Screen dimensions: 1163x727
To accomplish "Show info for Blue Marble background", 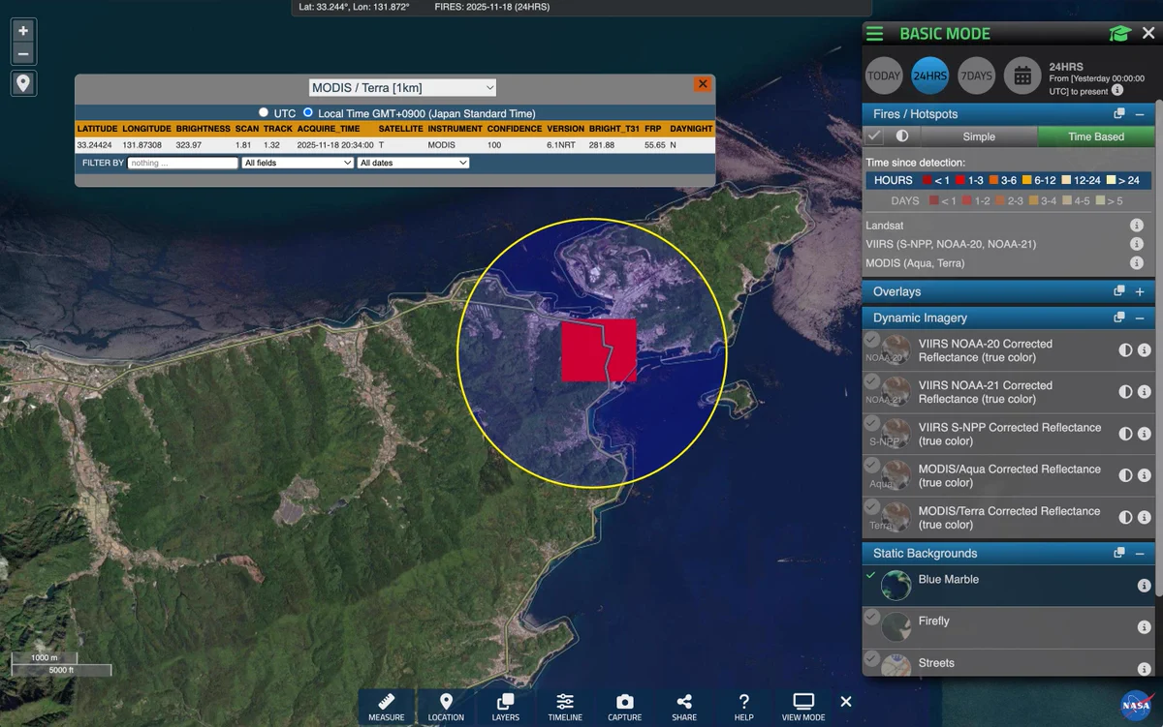I will (1144, 586).
